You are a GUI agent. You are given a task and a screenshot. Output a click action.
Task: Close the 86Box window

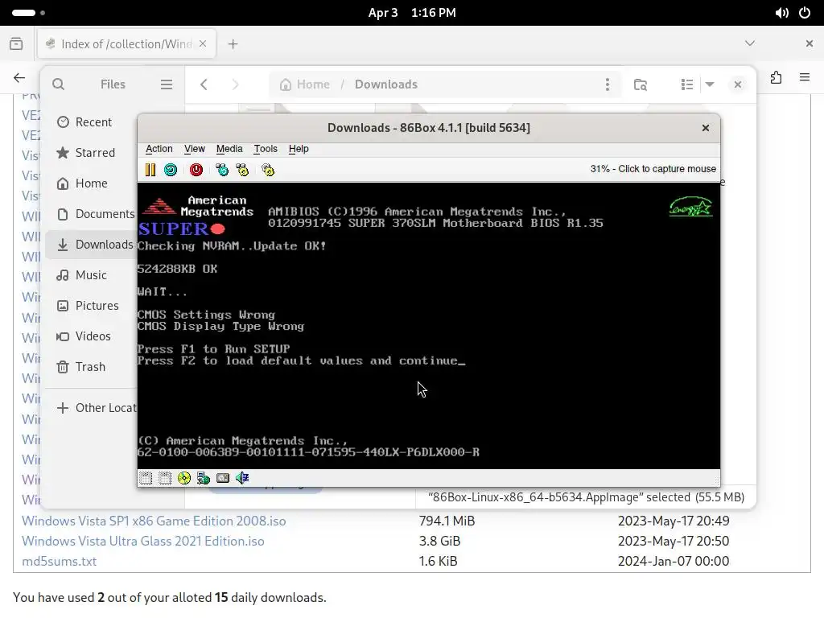[x=706, y=128]
